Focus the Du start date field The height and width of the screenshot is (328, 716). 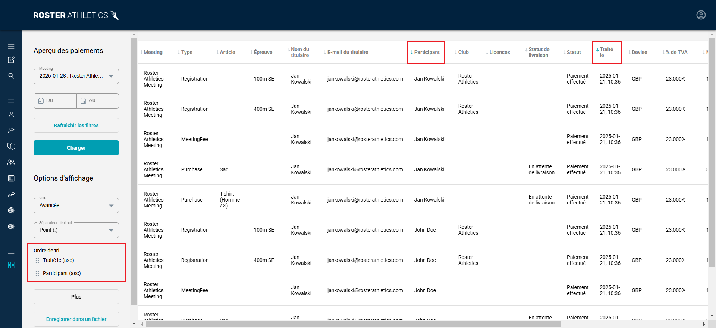[x=55, y=101]
